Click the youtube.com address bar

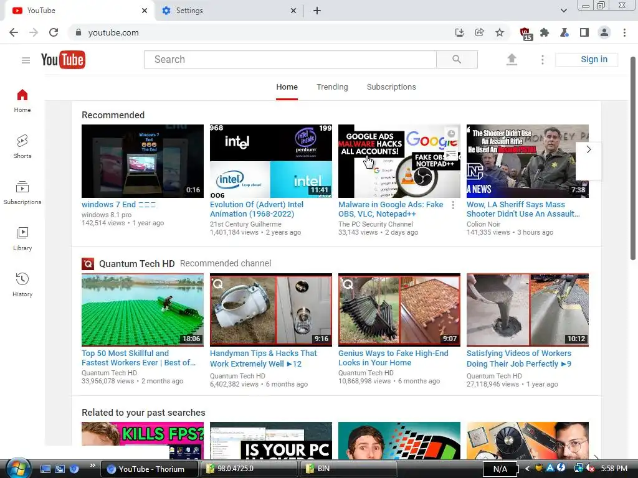click(260, 32)
